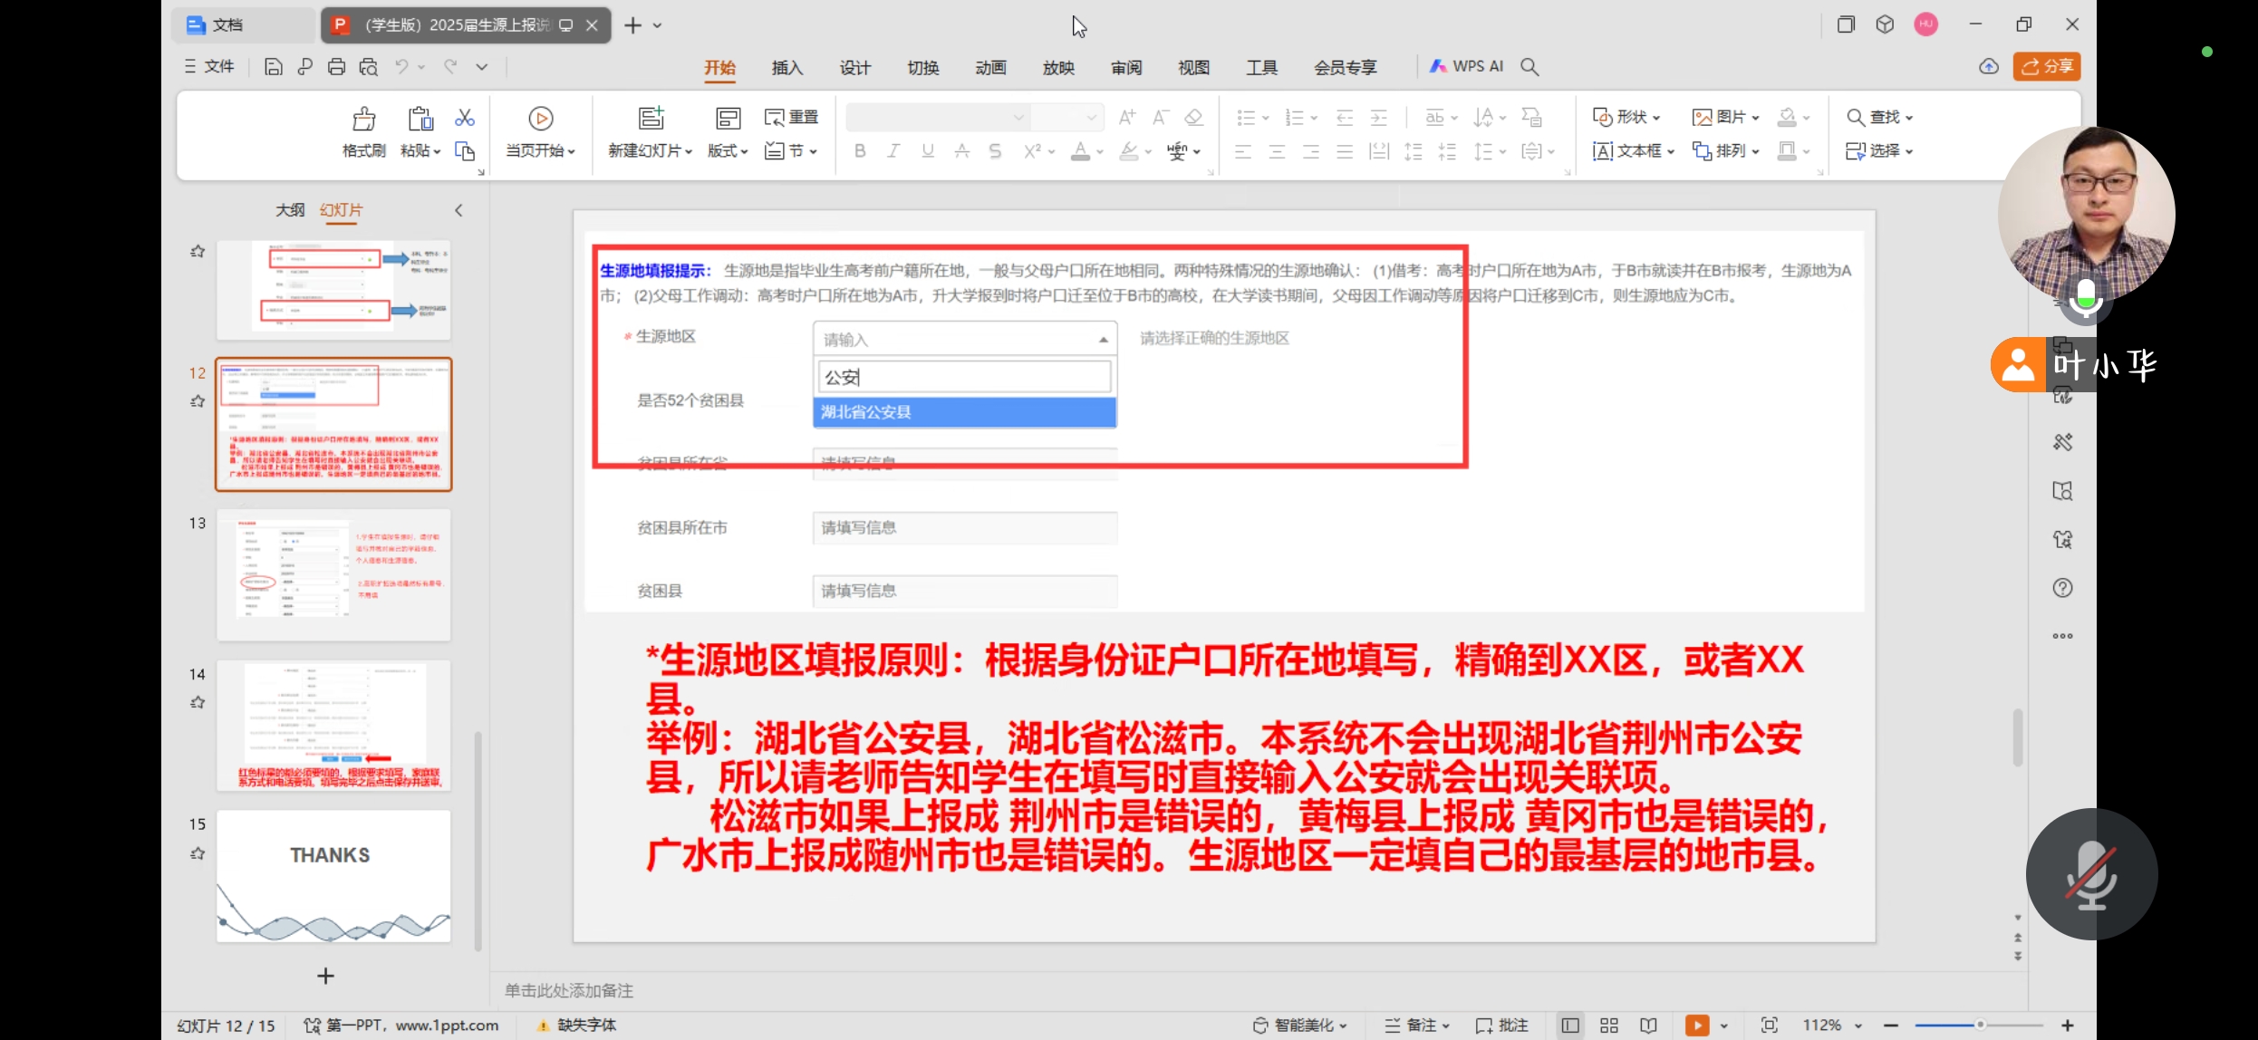
Task: Click the zoom slider in status bar
Action: tap(1980, 1025)
